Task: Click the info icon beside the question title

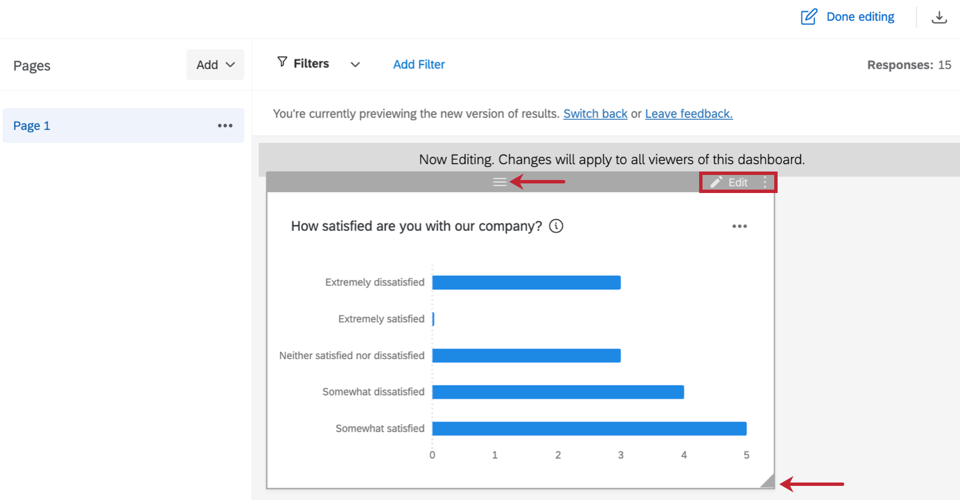Action: tap(556, 226)
